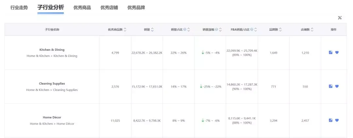Select FBA sales 22,099.9K ~ 25,709.4K cell
Image resolution: width=353 pixels, height=138 pixels.
coord(242,53)
